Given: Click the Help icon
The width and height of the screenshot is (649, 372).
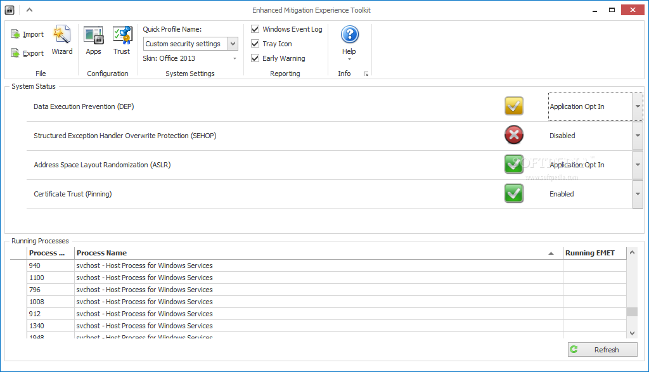Looking at the screenshot, I should [349, 35].
